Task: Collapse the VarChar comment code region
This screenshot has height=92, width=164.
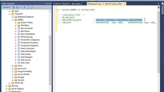Action: click(58, 10)
